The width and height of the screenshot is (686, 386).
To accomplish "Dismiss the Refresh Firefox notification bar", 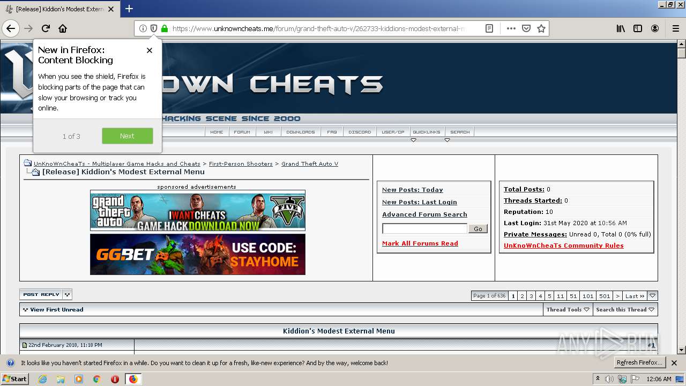I will [x=674, y=363].
